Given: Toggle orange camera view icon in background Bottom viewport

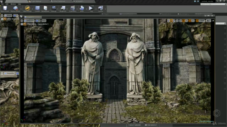Looking at the screenshot, I should click(5, 19).
